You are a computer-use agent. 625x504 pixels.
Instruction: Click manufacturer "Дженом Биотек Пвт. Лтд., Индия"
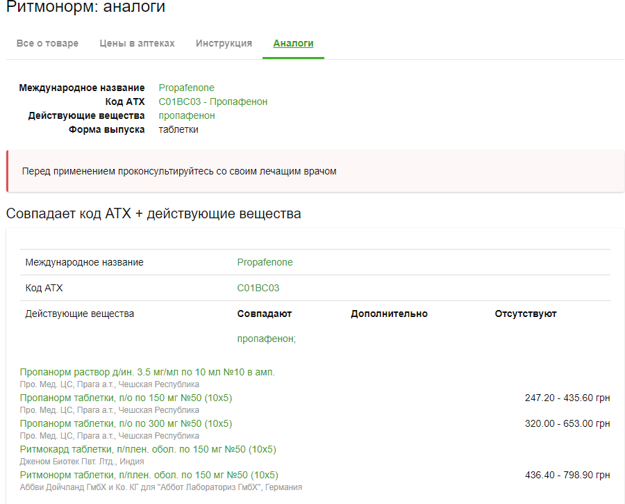82,462
